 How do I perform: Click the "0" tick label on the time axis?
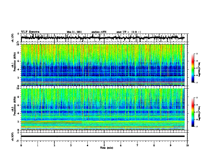(x=21, y=145)
